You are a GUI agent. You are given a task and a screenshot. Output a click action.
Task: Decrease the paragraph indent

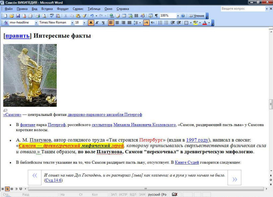(172, 23)
